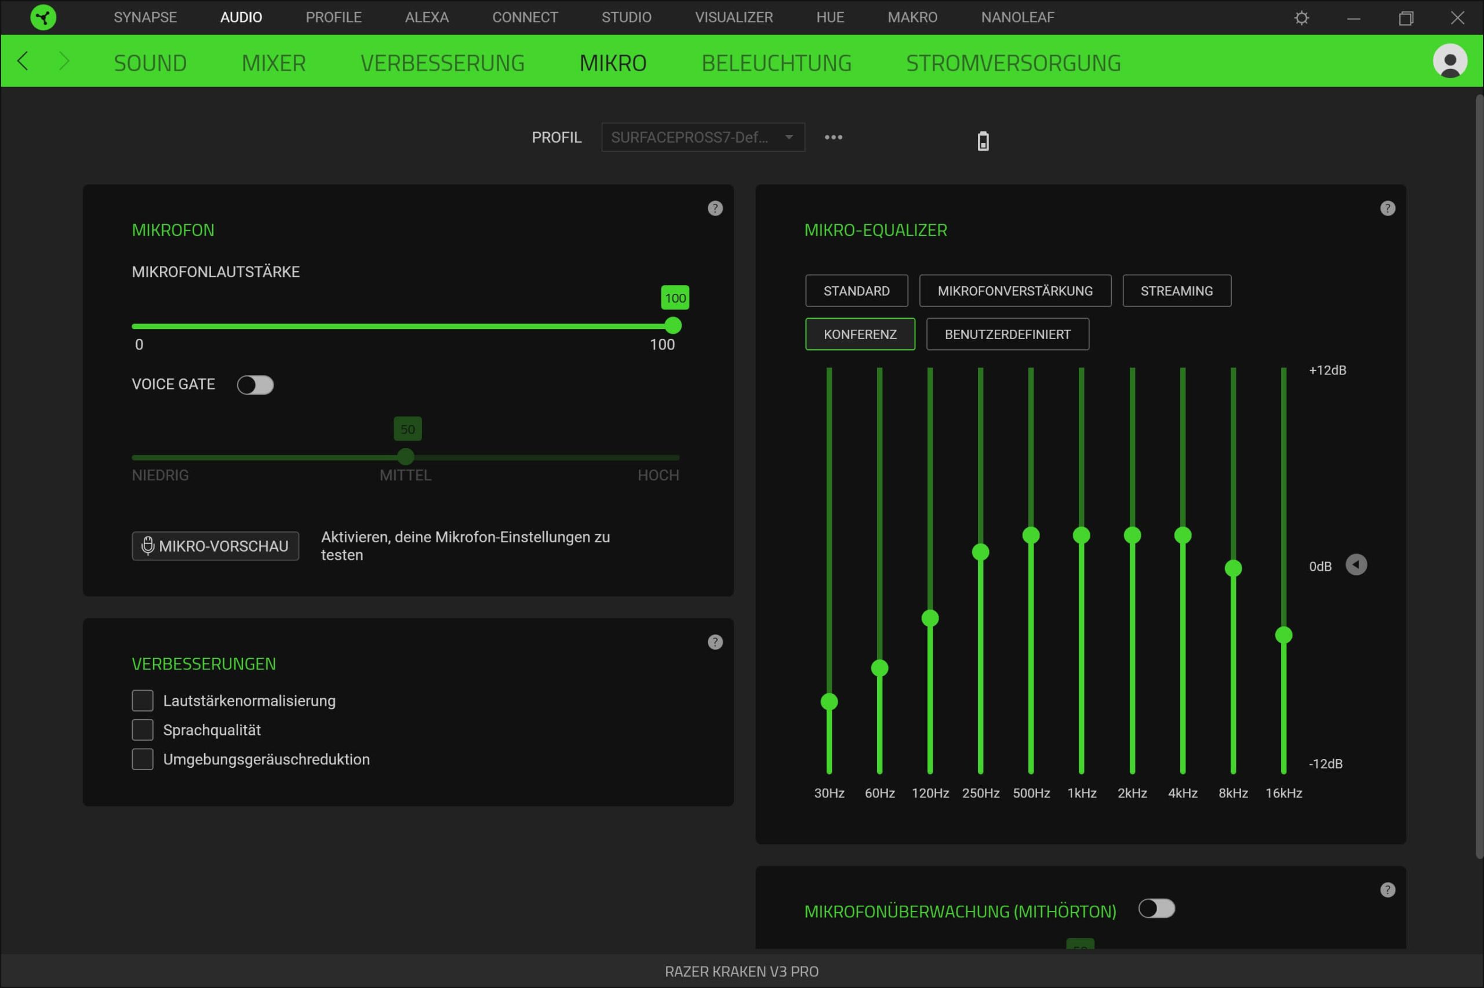Click the 0dB reset arrow icon
Viewport: 1484px width, 988px height.
click(x=1356, y=564)
